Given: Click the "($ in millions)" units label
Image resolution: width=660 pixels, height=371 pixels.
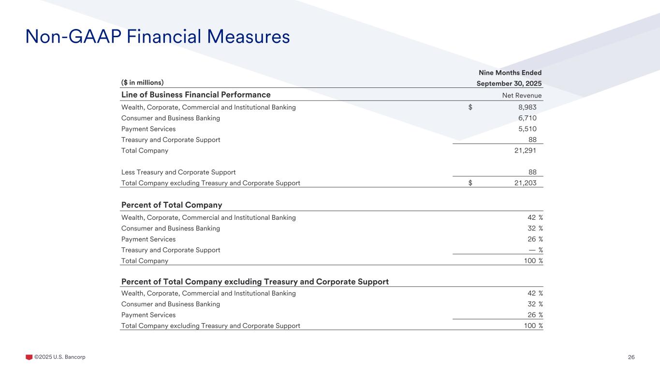Looking at the screenshot, I should tap(143, 82).
